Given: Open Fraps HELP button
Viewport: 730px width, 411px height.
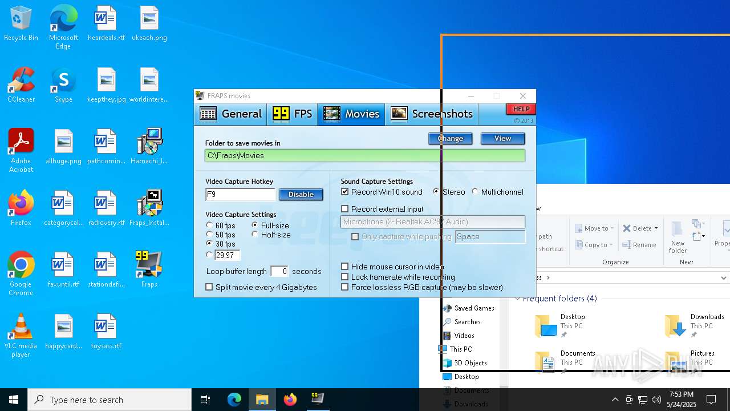Looking at the screenshot, I should point(521,109).
